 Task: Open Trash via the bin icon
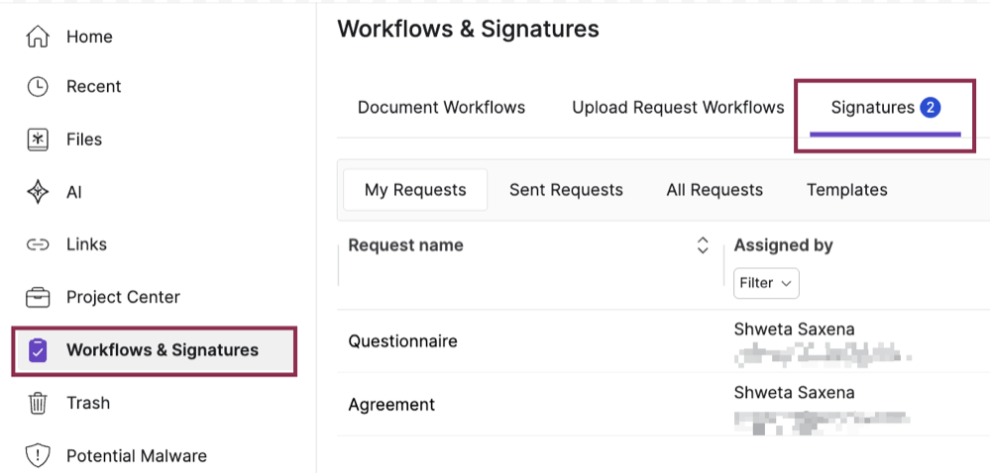click(x=38, y=403)
